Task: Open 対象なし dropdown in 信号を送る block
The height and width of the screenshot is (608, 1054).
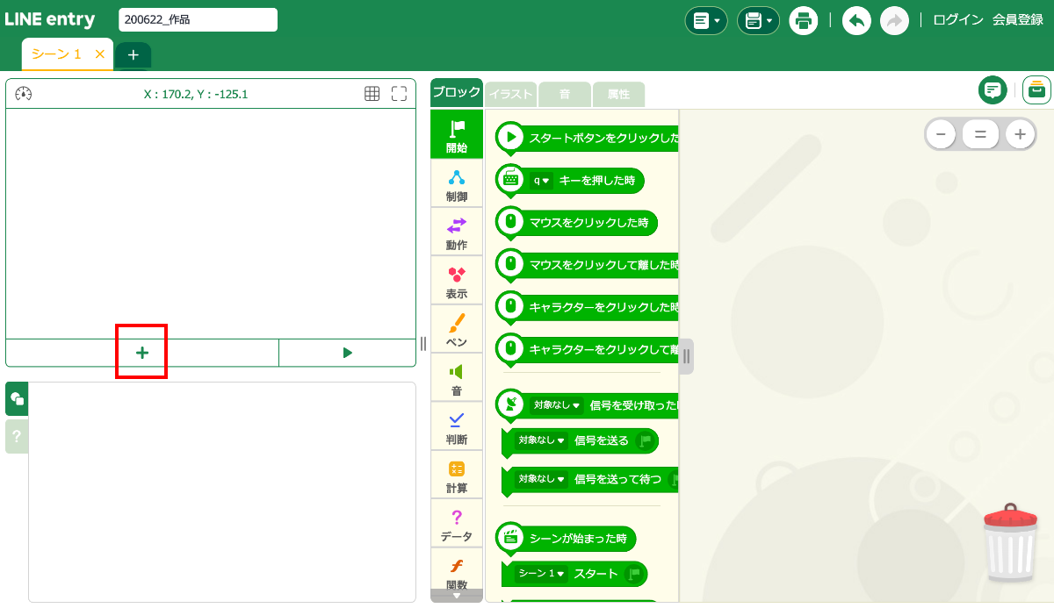Action: (x=541, y=440)
